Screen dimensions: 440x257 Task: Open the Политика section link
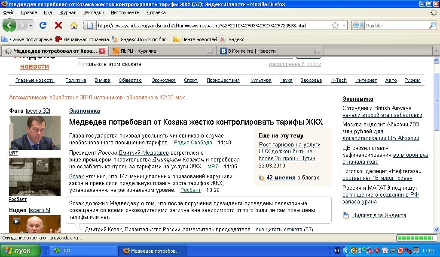(76, 80)
